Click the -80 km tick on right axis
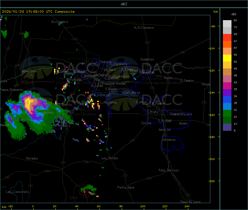 pos(213,26)
